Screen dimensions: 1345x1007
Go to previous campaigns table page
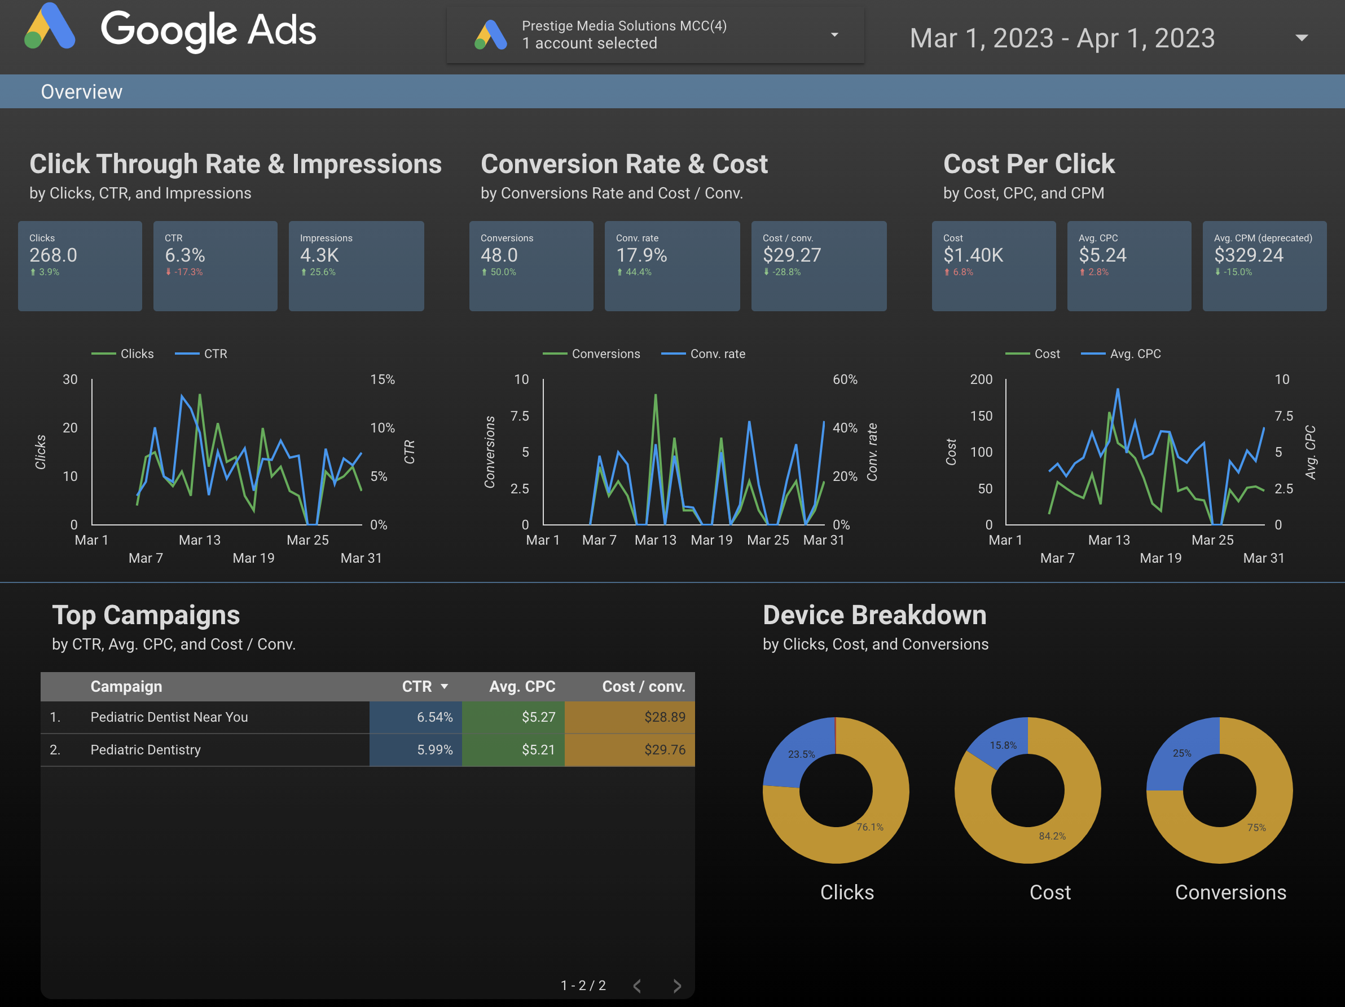pyautogui.click(x=637, y=986)
